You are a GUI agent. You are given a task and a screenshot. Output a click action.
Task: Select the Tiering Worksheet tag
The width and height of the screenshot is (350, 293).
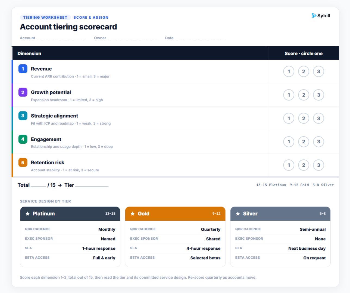(45, 17)
